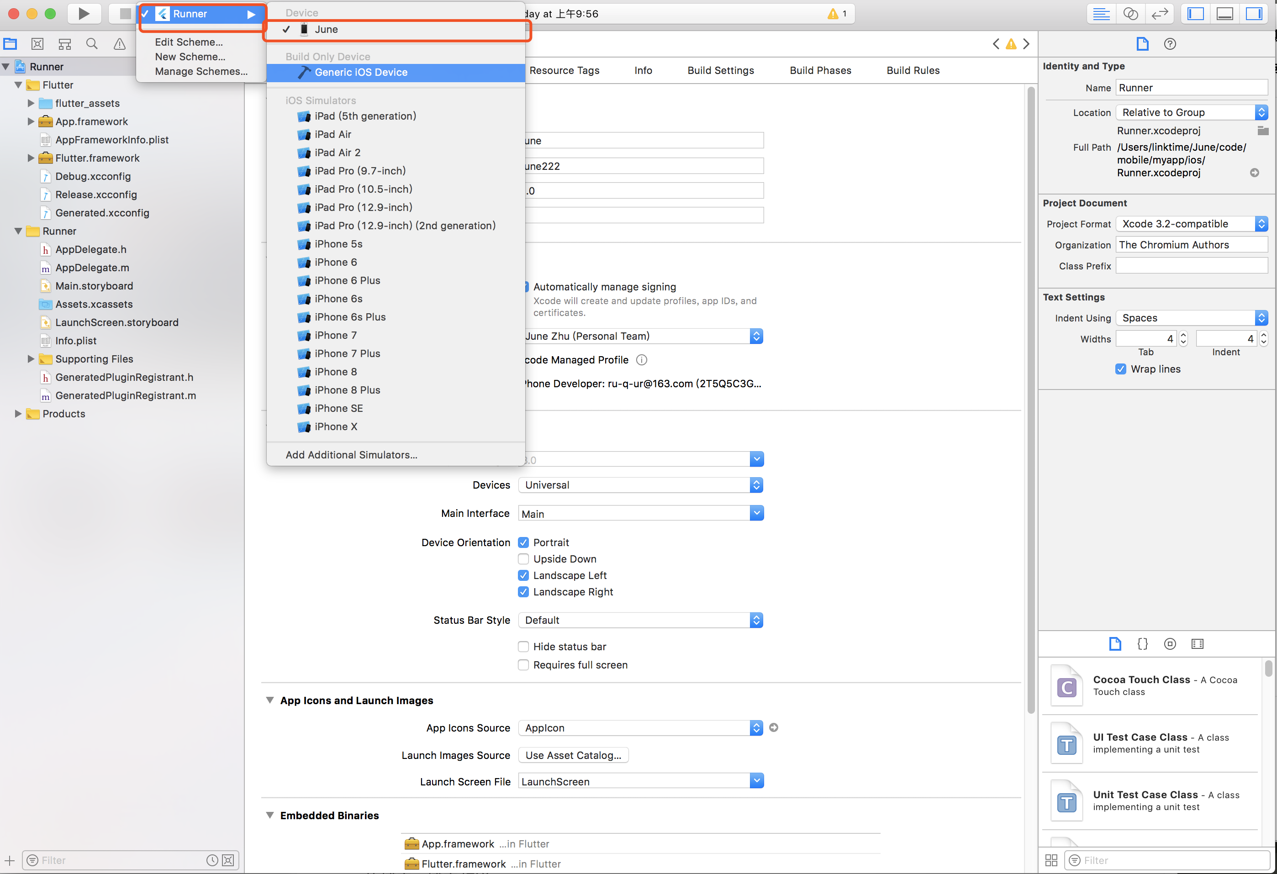Click the navigator Filter field
This screenshot has height=874, width=1277.
pos(131,860)
